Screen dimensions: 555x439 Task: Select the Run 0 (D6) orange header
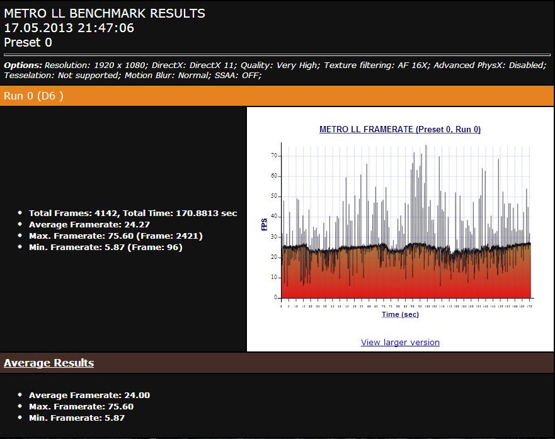pos(277,96)
